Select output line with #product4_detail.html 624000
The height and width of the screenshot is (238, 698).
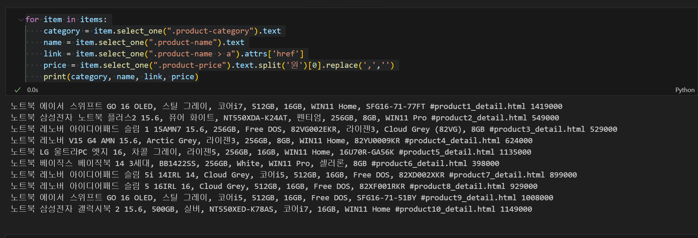tap(271, 141)
